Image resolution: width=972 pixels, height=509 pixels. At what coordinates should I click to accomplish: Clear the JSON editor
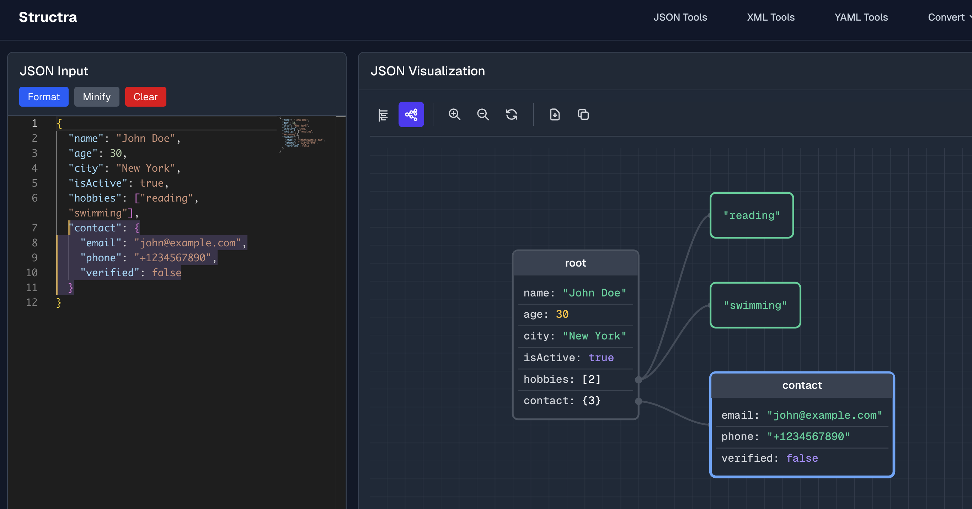tap(145, 97)
